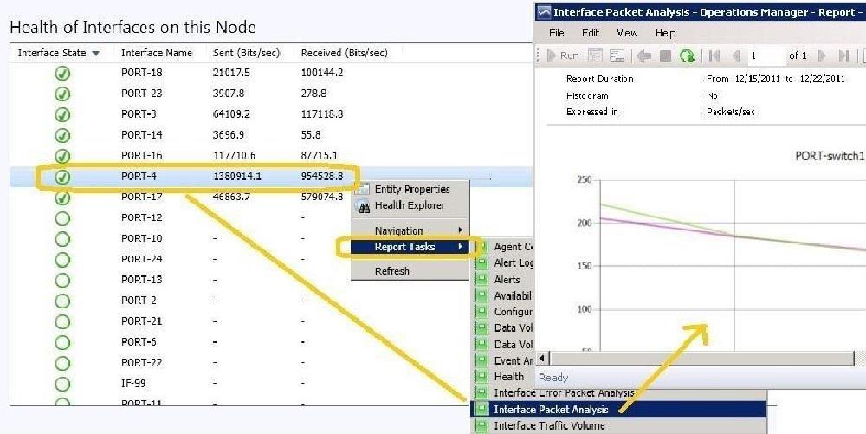Sort by Received (Bits/sec) column
866x434 pixels.
[x=344, y=53]
